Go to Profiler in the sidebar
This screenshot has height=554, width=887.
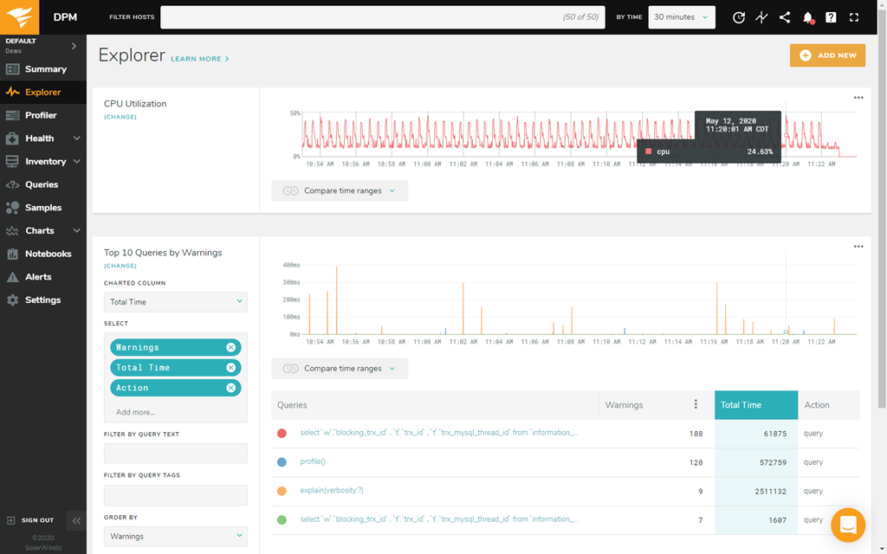click(41, 115)
